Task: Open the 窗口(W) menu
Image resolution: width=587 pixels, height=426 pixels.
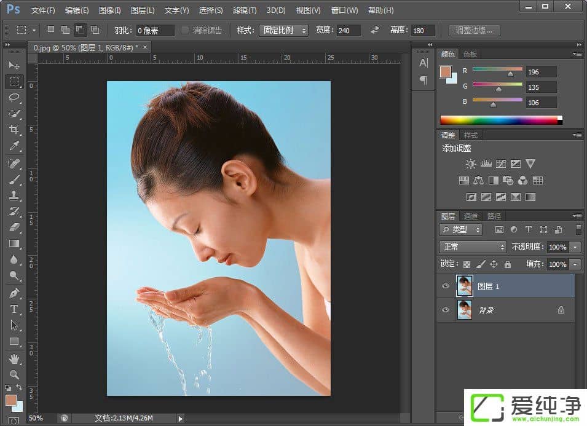Action: (344, 10)
